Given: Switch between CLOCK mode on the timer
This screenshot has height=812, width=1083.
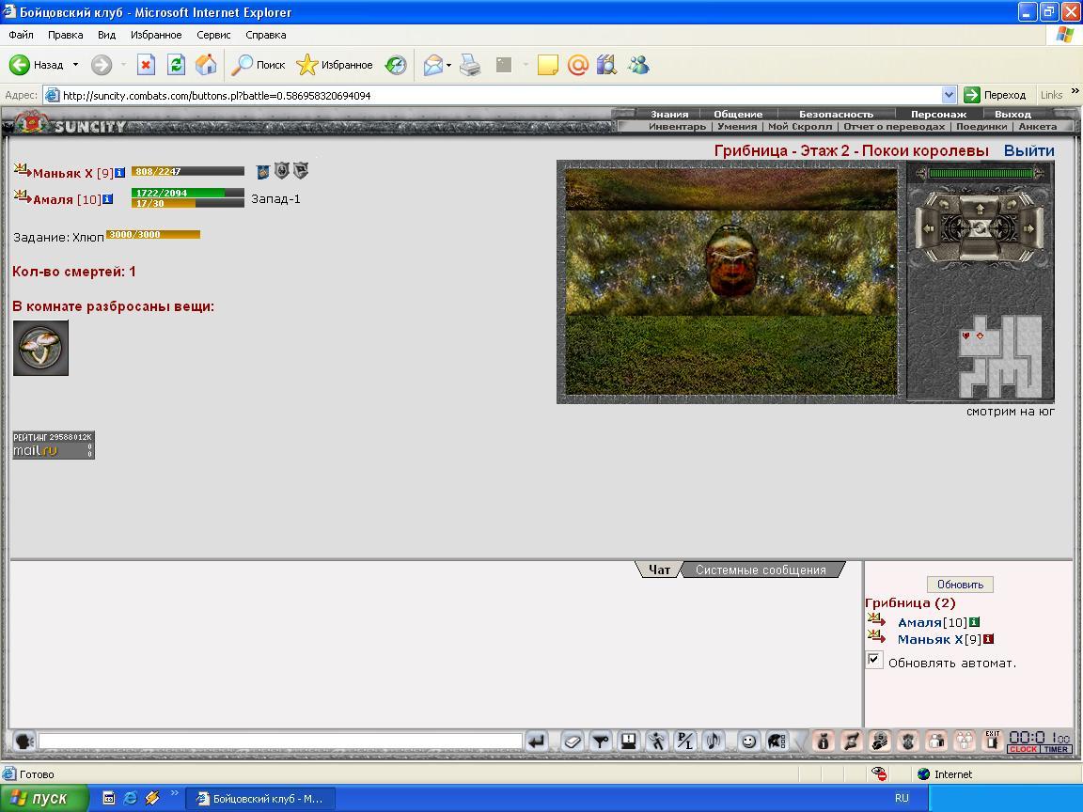Looking at the screenshot, I should [1023, 749].
